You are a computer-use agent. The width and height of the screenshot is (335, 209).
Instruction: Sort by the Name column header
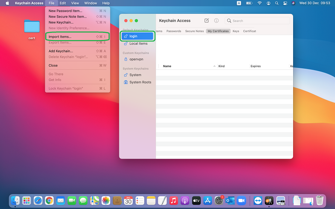pyautogui.click(x=167, y=66)
